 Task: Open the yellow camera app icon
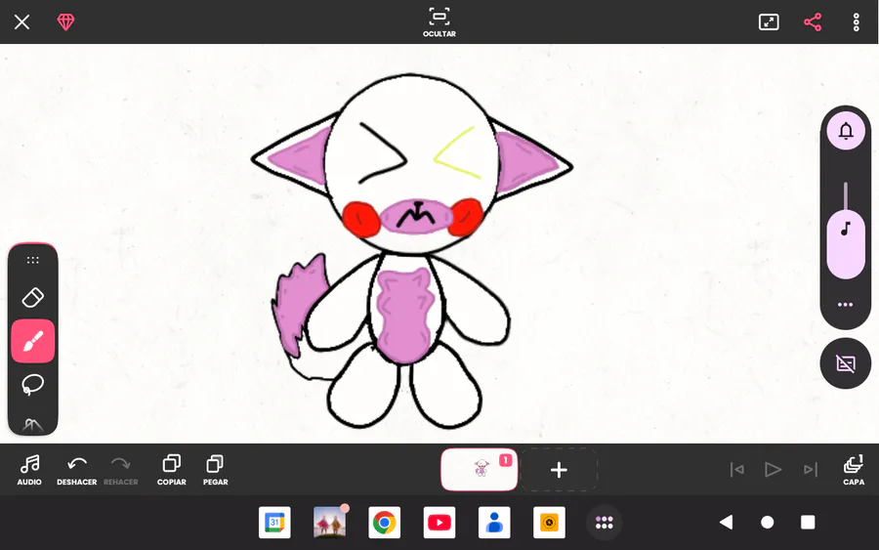click(549, 523)
